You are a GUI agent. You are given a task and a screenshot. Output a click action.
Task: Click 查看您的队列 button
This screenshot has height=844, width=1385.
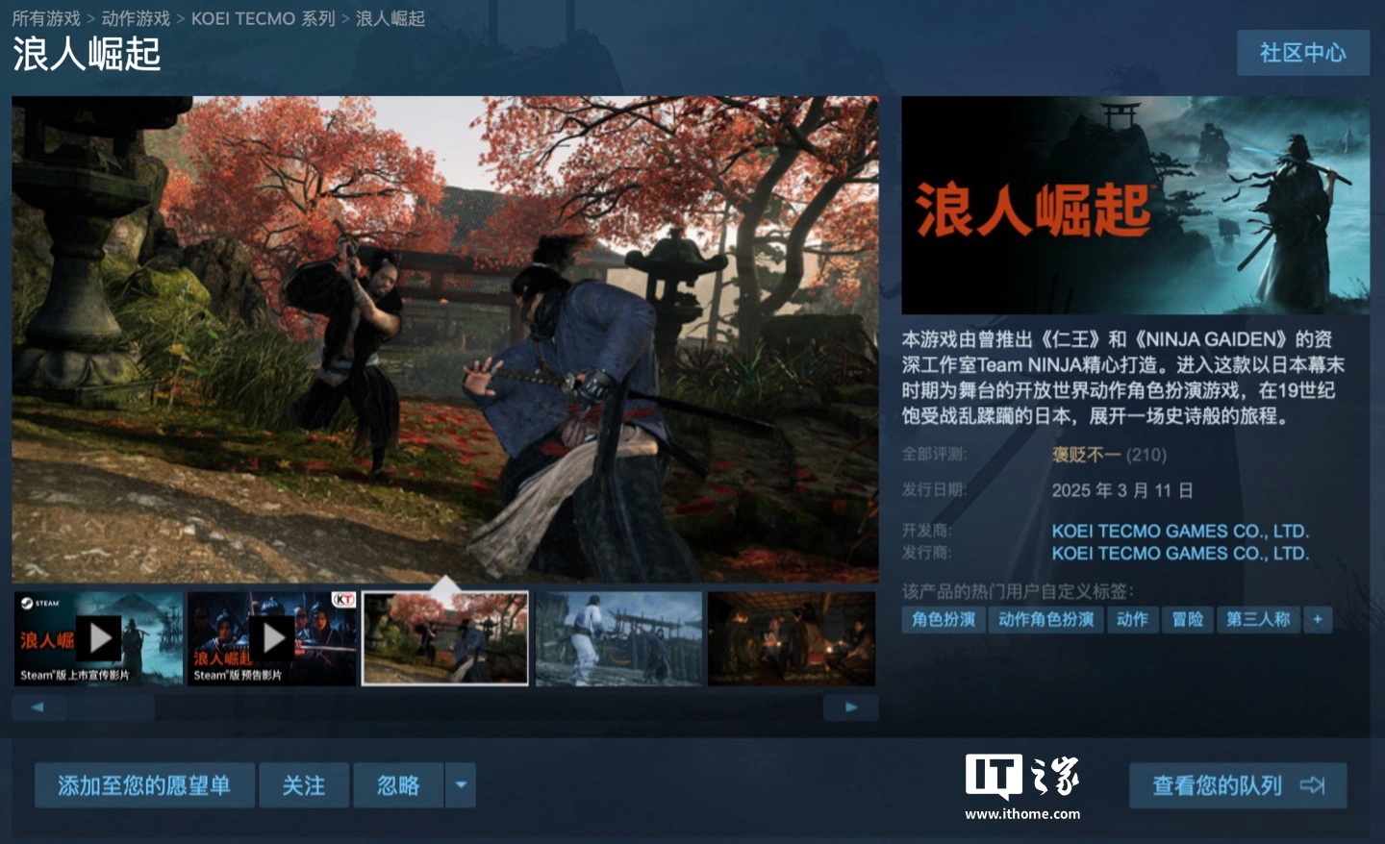1238,785
